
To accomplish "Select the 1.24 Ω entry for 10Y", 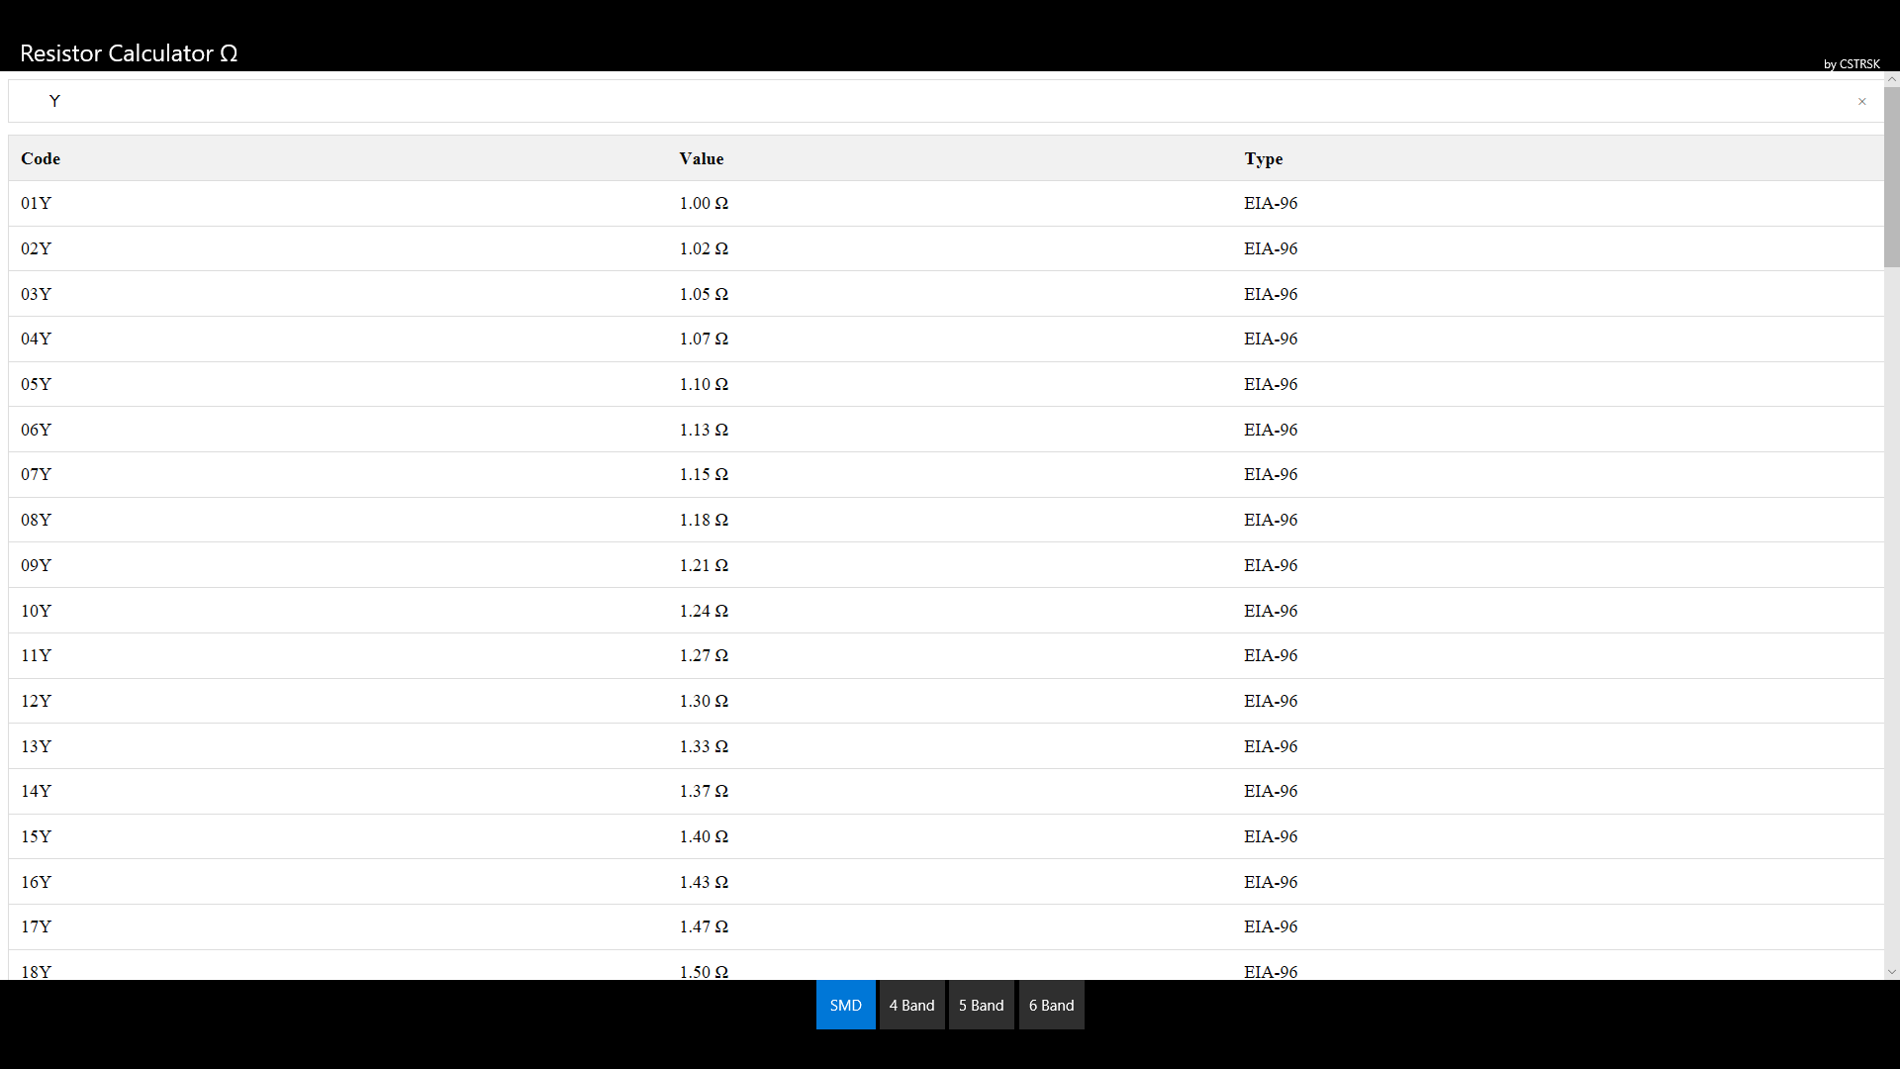I will tap(703, 611).
